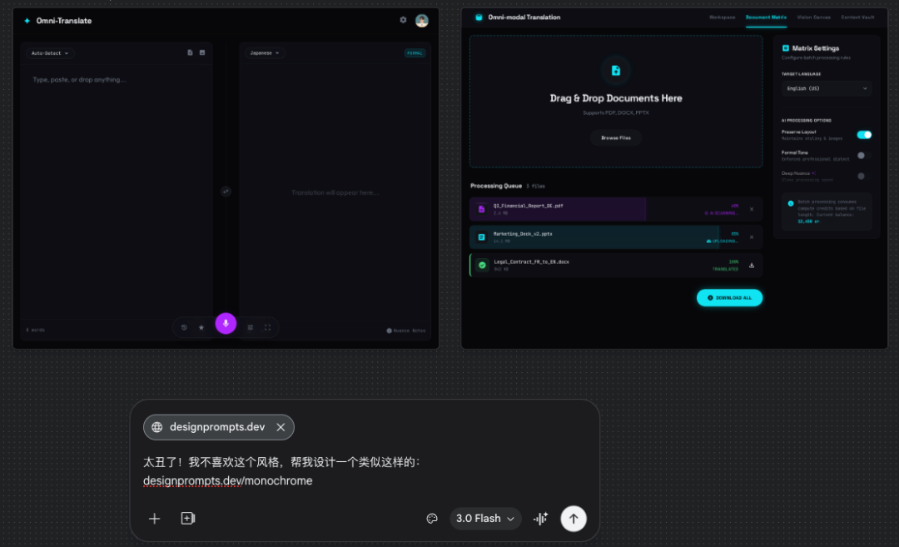Click the Browse Files button

616,138
